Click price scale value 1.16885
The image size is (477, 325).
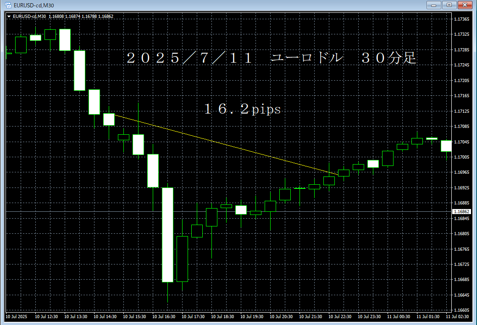[x=461, y=203]
